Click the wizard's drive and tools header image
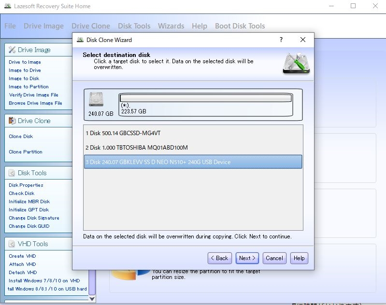The height and width of the screenshot is (305, 386). [297, 63]
